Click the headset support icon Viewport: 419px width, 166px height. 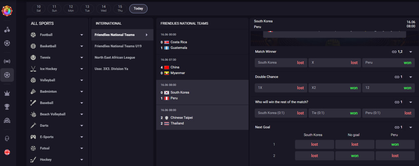click(7, 138)
